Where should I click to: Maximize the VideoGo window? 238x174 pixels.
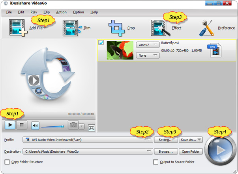point(218,3)
